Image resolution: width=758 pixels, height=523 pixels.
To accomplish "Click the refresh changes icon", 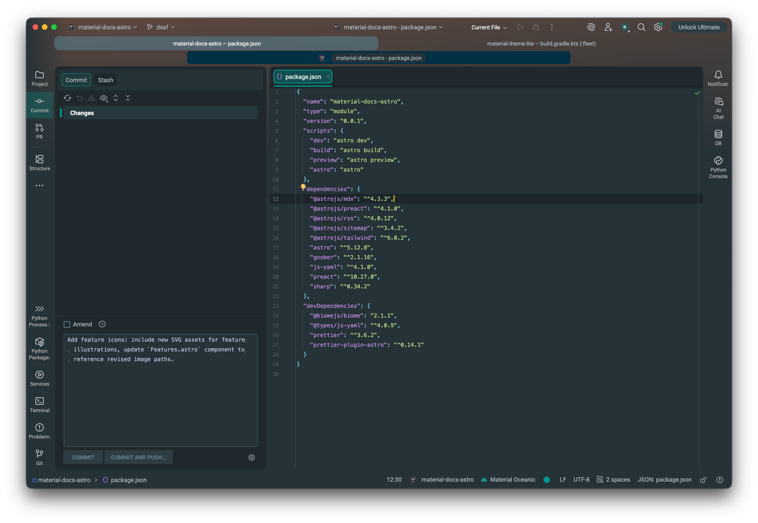I will point(67,98).
